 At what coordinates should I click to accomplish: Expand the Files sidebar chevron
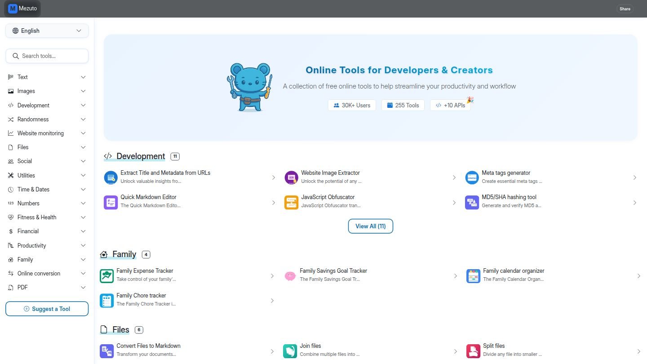(x=83, y=147)
